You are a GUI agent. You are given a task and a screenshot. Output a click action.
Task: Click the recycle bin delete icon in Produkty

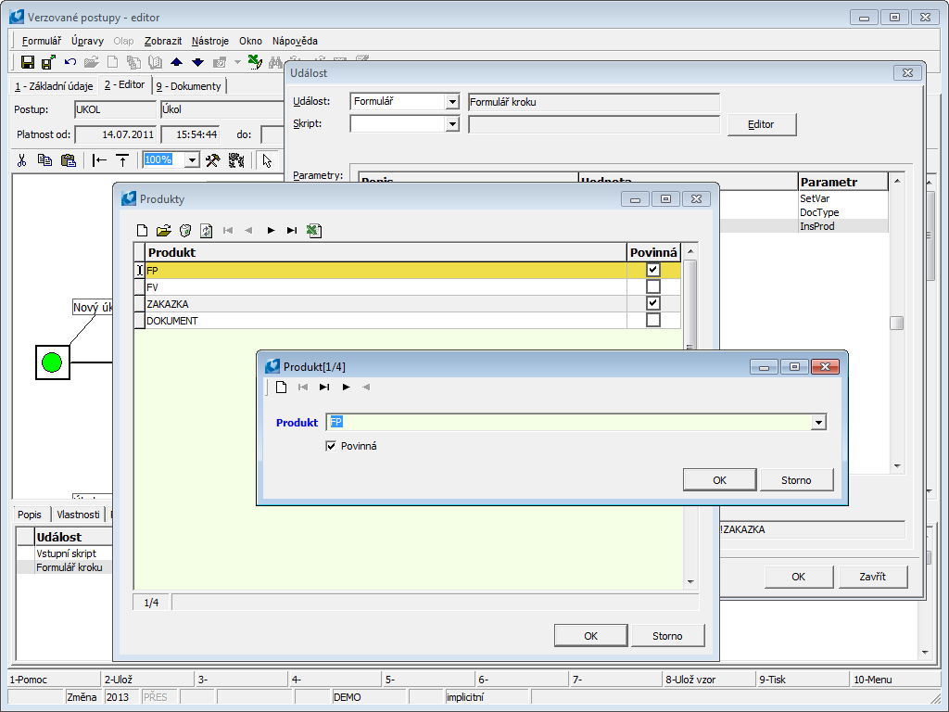pyautogui.click(x=185, y=230)
